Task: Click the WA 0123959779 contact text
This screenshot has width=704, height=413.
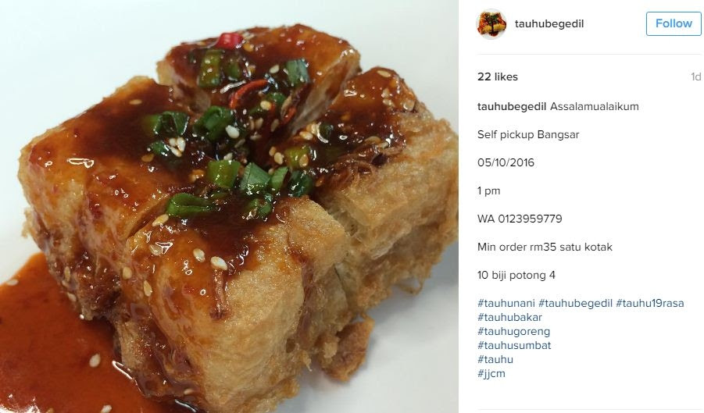Action: (520, 219)
